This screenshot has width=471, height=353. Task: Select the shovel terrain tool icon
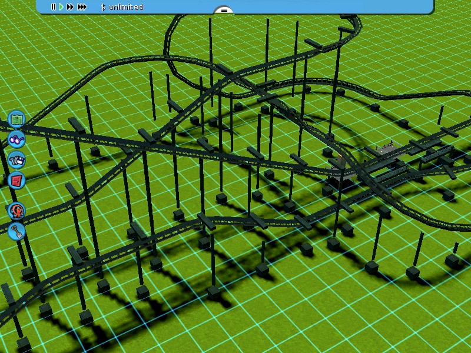coord(16,231)
